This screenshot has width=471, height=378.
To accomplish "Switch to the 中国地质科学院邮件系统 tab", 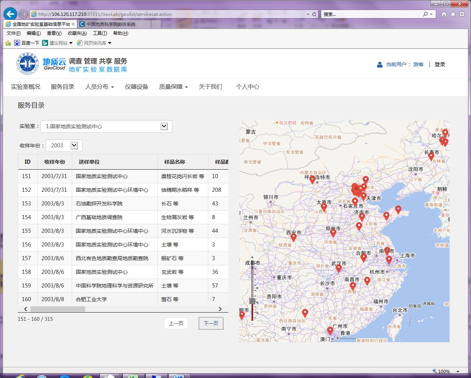I will coord(111,24).
